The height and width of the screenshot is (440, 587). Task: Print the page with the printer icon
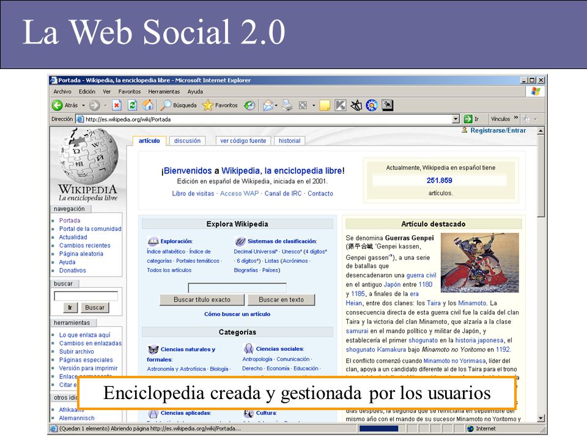pyautogui.click(x=287, y=106)
